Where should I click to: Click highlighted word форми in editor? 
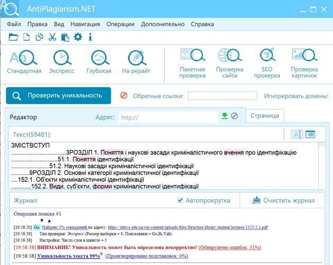(102, 187)
